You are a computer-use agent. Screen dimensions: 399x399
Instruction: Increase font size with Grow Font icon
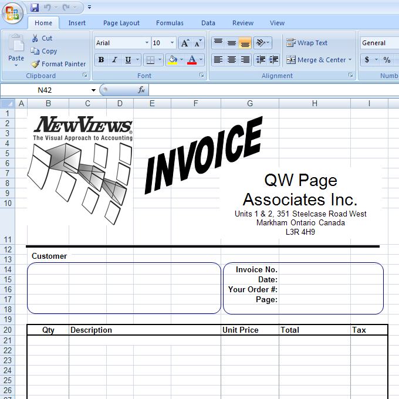(x=185, y=43)
